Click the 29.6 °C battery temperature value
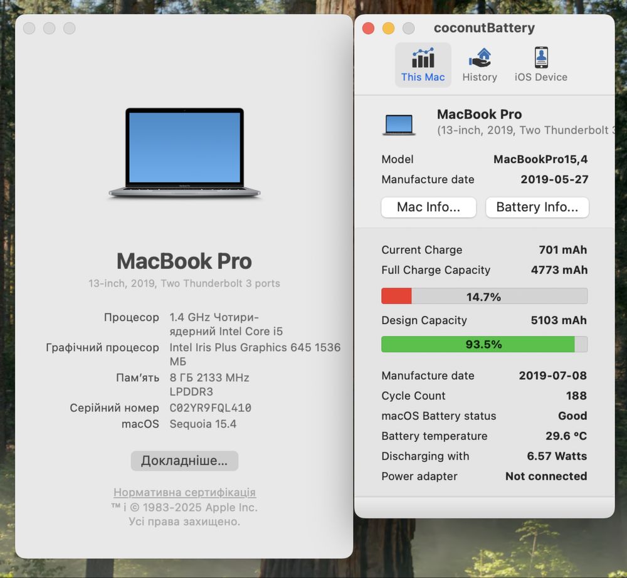This screenshot has width=627, height=578. pos(566,436)
